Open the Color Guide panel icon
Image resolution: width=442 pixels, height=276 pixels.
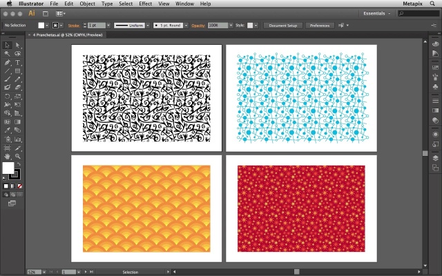tap(435, 53)
